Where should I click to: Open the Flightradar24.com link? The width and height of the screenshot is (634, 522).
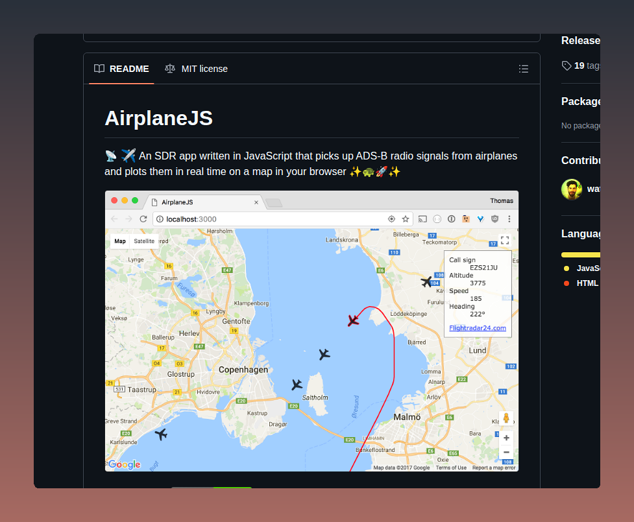pos(478,328)
